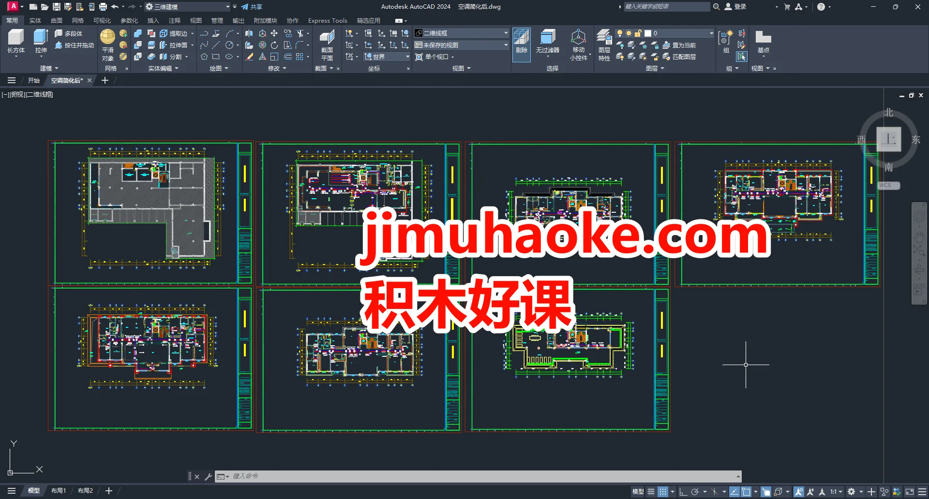Toggle grid display in status bar
929x499 pixels.
(x=651, y=491)
